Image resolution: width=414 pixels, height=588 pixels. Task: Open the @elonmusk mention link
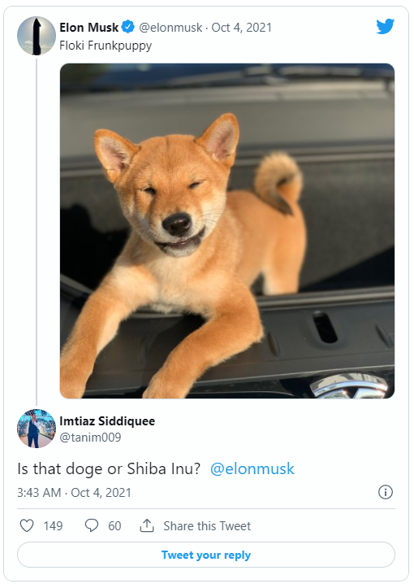(x=252, y=468)
